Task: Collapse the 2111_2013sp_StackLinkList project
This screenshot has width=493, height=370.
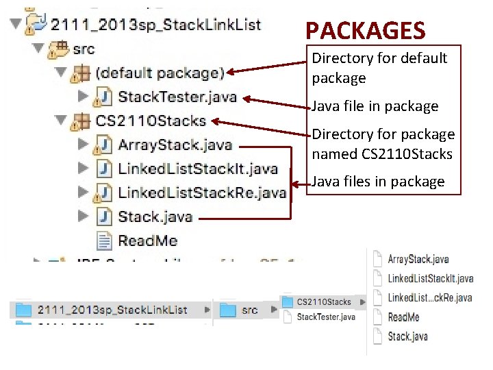Action: 15,25
